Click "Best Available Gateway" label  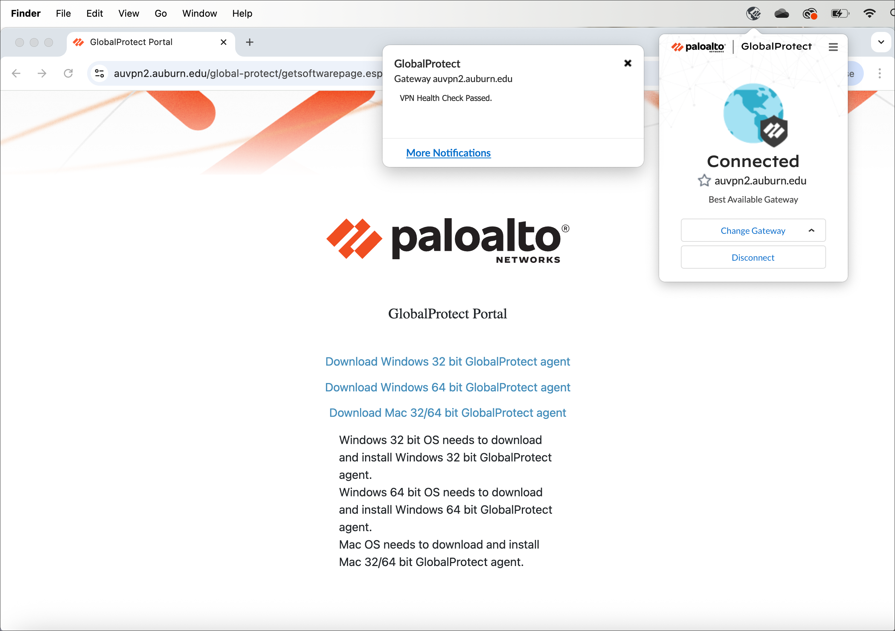click(x=753, y=200)
